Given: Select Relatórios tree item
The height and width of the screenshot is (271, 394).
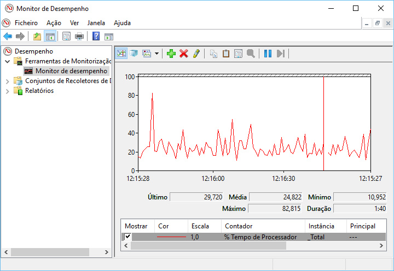Looking at the screenshot, I should [39, 91].
